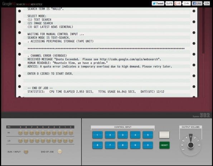Click the printout scrollbar thumb
This screenshot has height=166, width=213.
[x=203, y=31]
